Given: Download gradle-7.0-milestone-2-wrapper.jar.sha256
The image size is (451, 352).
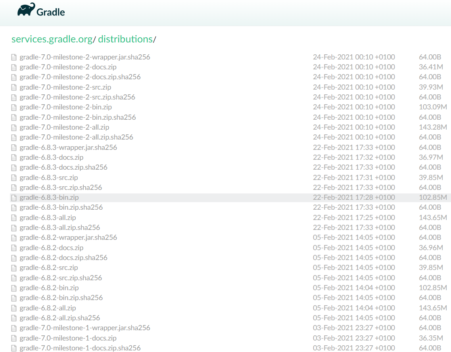Looking at the screenshot, I should click(85, 57).
